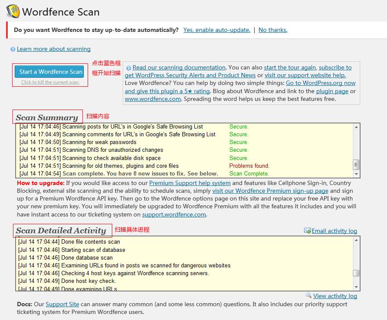
Task: Click the Scan Summary scrollbar thumb
Action: [356, 165]
